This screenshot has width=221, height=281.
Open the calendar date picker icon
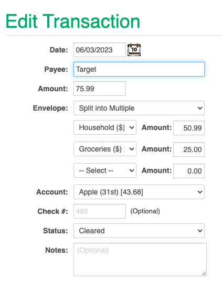[134, 50]
